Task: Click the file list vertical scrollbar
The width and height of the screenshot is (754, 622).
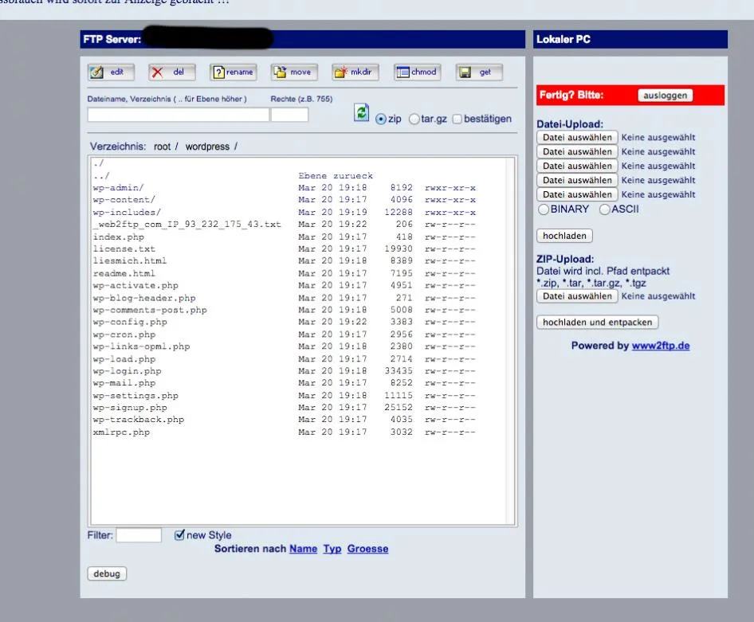Action: (510, 341)
